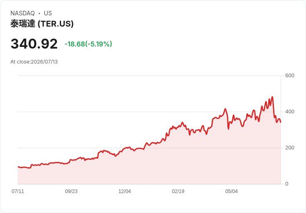Click the NASDAQ exchange label
306x213 pixels.
pos(22,13)
